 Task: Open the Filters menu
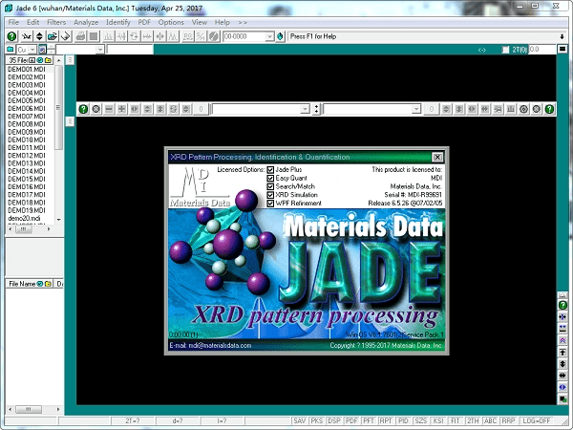[55, 21]
